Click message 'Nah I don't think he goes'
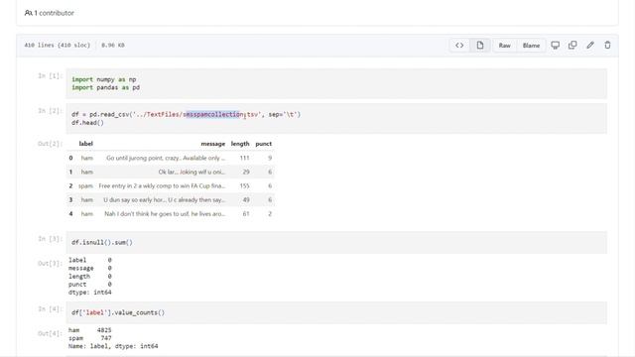This screenshot has width=635, height=357. [x=165, y=214]
